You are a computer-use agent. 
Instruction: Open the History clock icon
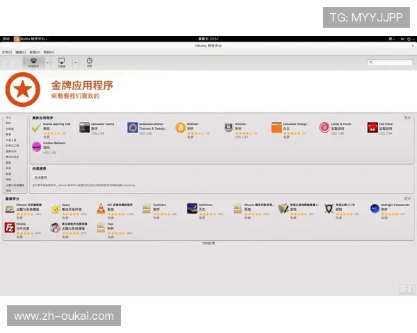[x=90, y=62]
